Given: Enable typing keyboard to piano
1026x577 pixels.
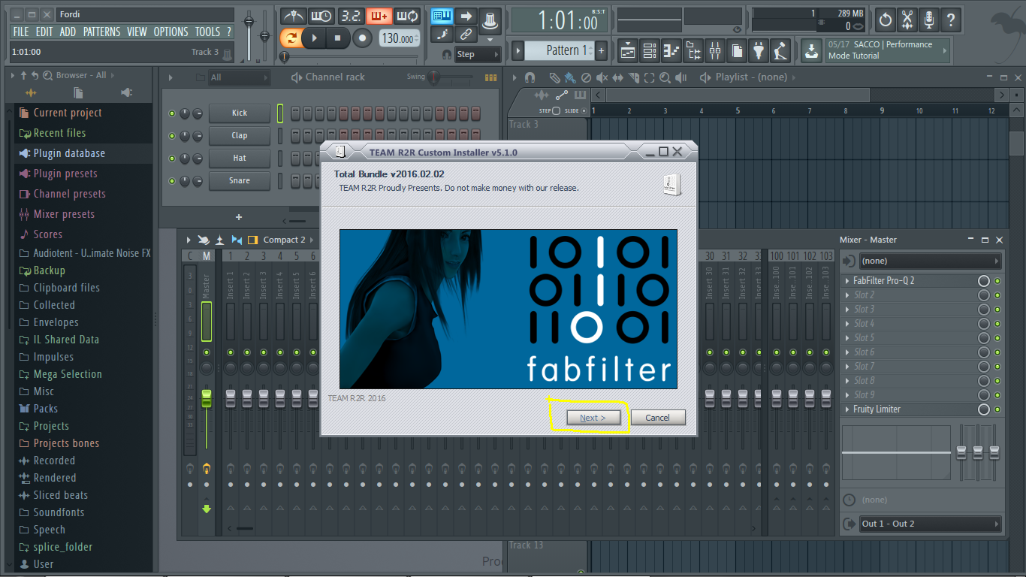Looking at the screenshot, I should [x=442, y=16].
